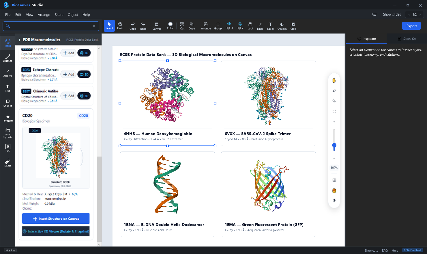Open the Local Uploads panel

8,133
